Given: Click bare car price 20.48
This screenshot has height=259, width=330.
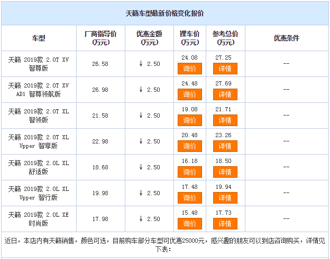Looking at the screenshot, I should (x=190, y=135).
